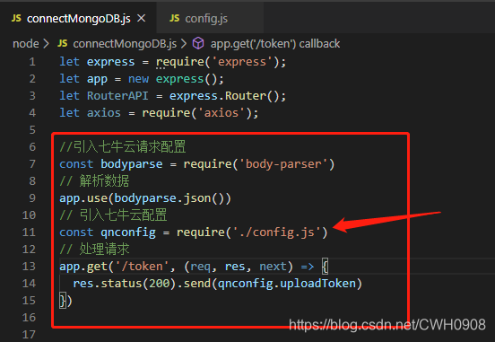
Task: Click 'body-parser' string on line 7
Action: (283, 164)
